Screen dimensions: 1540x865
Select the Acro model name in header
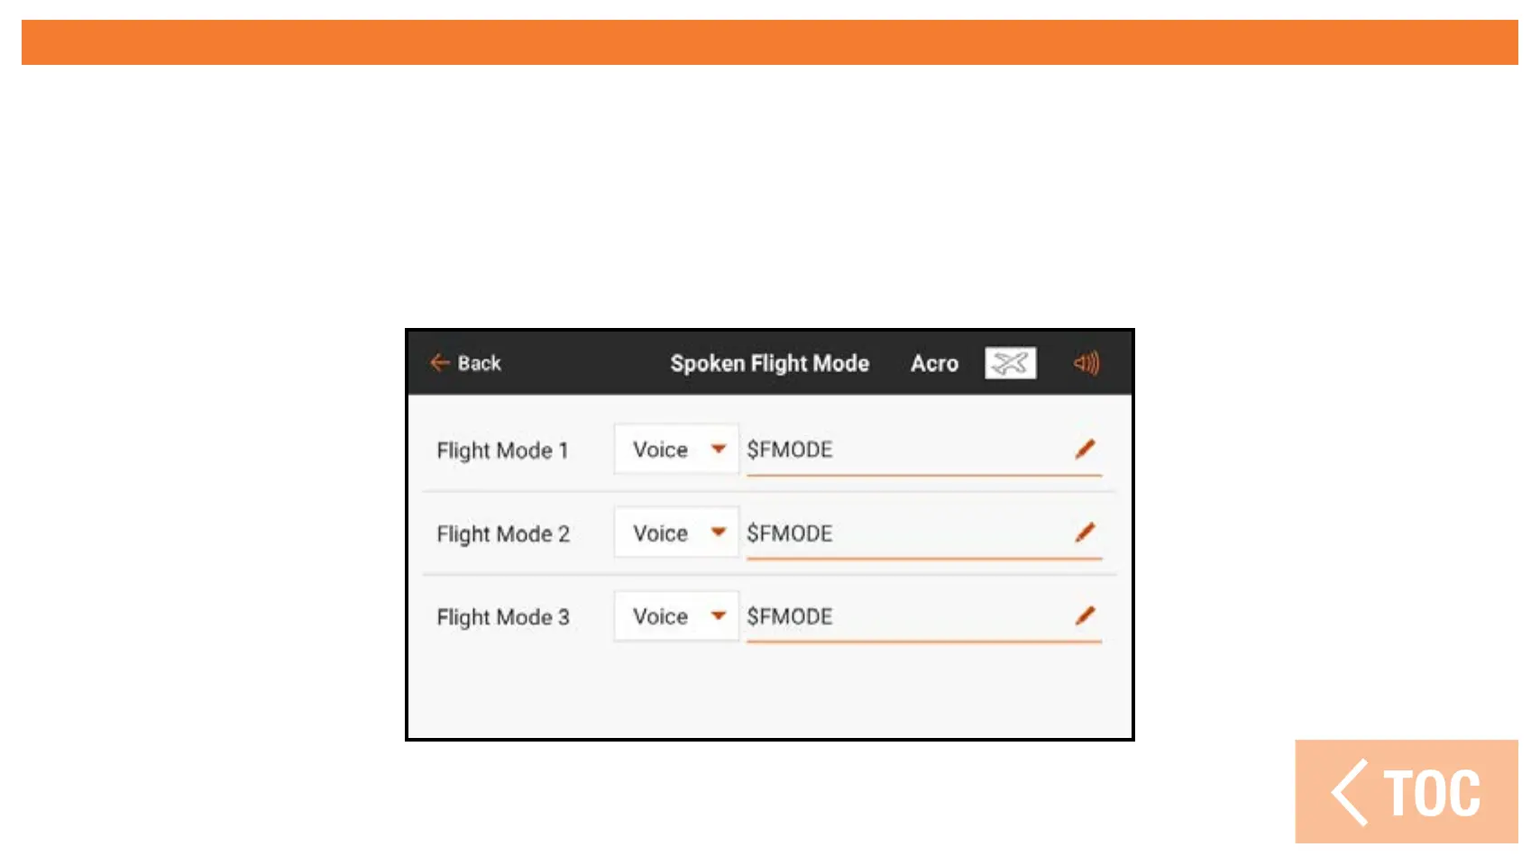pos(934,363)
